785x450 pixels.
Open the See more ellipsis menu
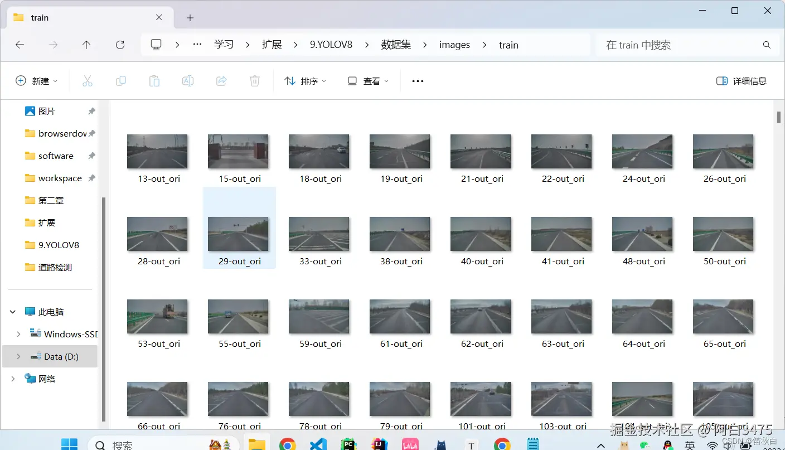coord(418,81)
